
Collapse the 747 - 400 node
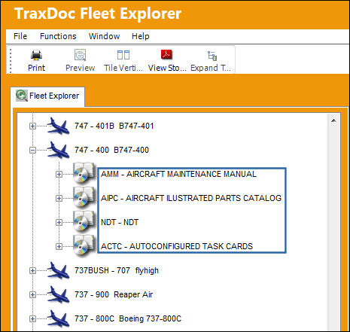click(32, 150)
